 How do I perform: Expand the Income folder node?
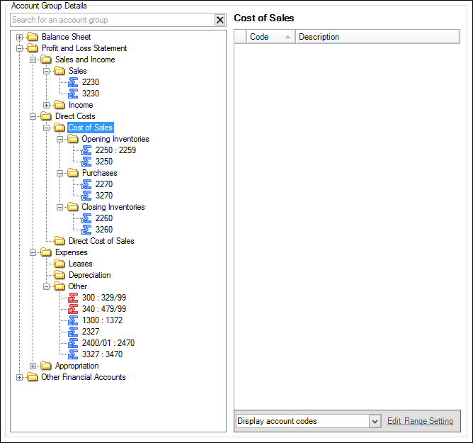click(x=47, y=105)
